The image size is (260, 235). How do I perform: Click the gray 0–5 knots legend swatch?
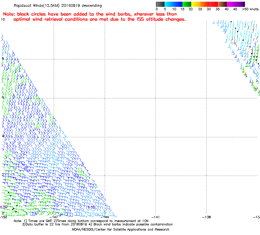click(160, 4)
